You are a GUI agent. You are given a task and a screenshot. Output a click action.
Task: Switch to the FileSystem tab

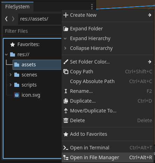17,7
